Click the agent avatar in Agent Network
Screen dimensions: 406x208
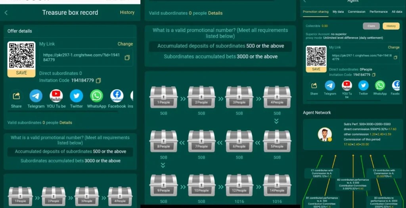[x=325, y=134]
